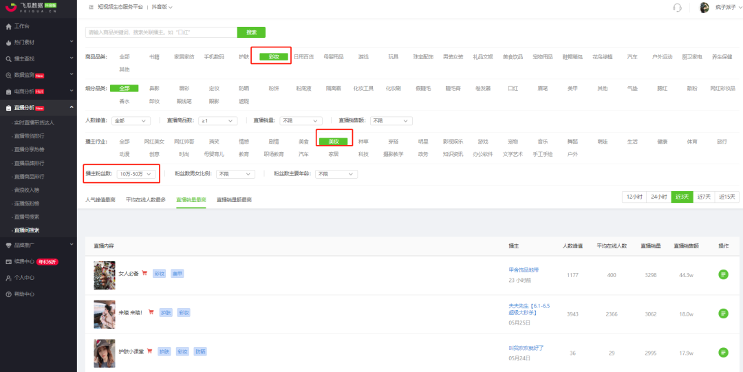Open the 直播商品数 dropdown
The width and height of the screenshot is (743, 372).
pyautogui.click(x=218, y=121)
